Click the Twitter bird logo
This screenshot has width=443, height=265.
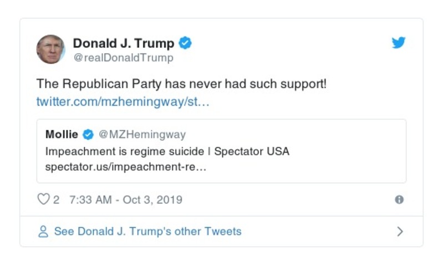click(x=399, y=43)
